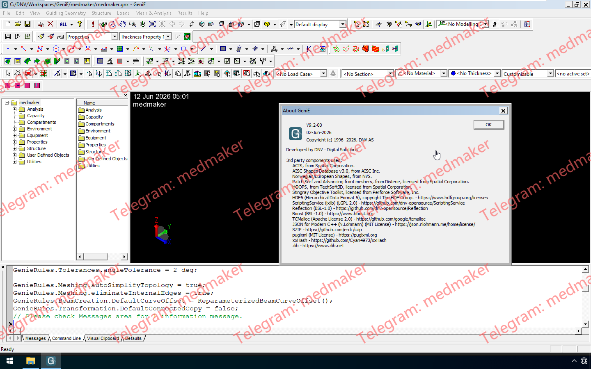Viewport: 591px width, 369px height.
Task: Open the File menu
Action: (7, 13)
